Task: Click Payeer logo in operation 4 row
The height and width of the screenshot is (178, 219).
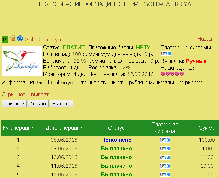Action: 165,166
